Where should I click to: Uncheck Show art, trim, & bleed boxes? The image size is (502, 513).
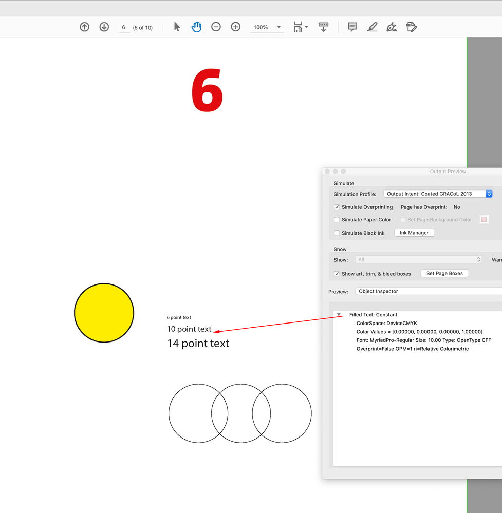point(337,274)
